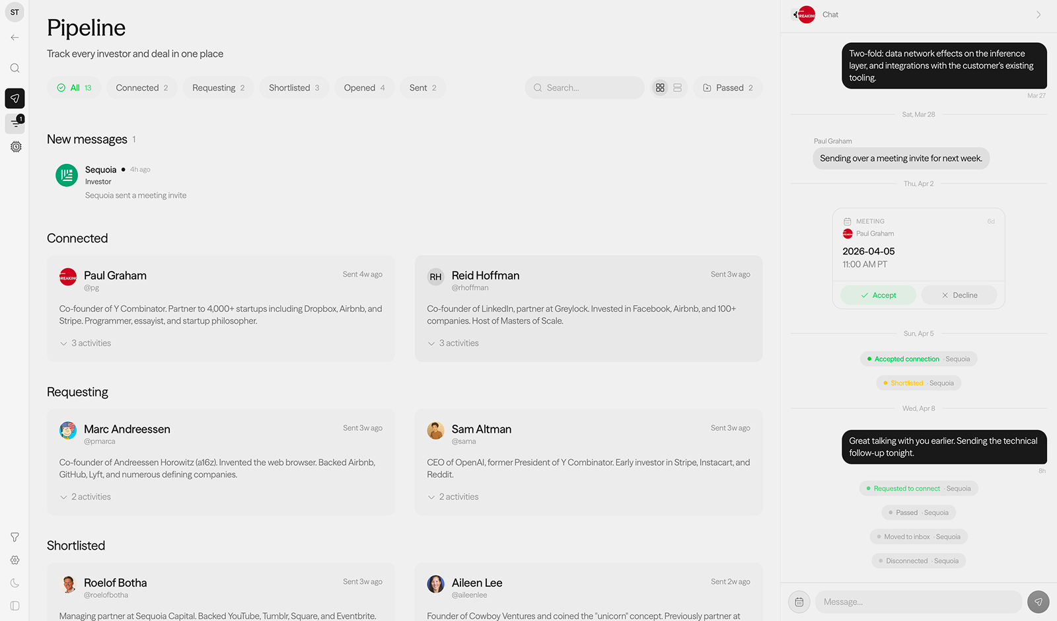Open the Passed 2 folder button
This screenshot has width=1057, height=621.
tap(728, 88)
